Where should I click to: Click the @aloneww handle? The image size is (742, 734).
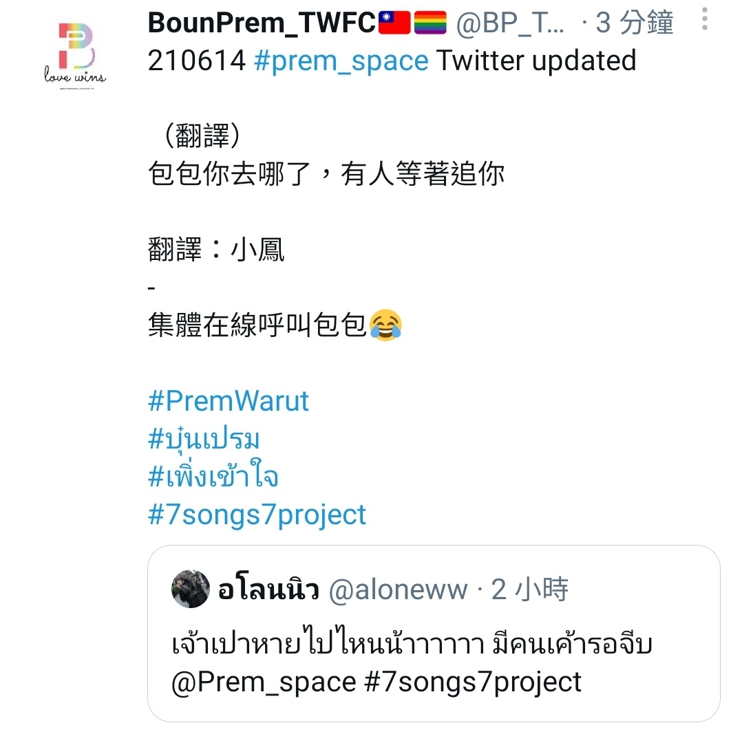point(398,590)
